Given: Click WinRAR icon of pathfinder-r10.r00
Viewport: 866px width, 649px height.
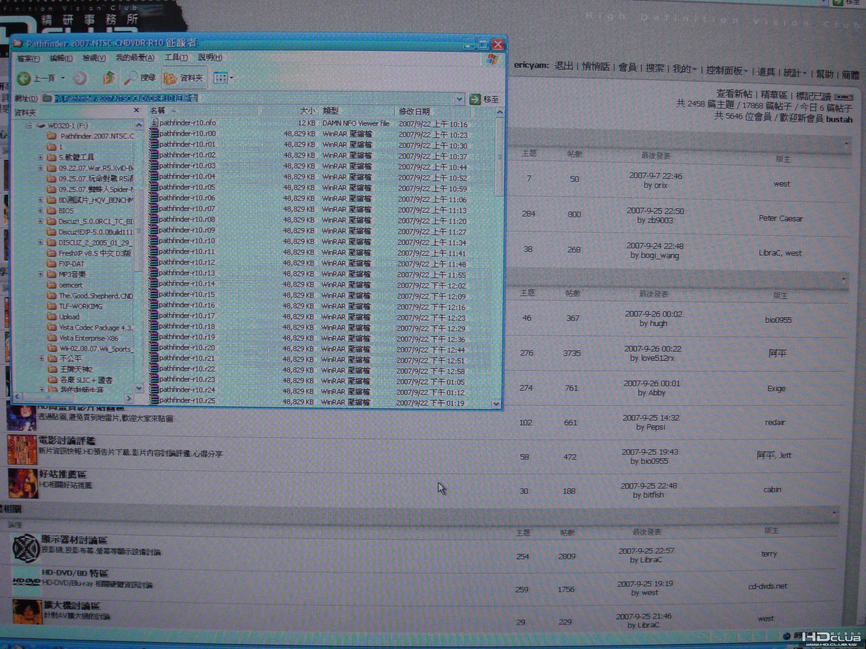Looking at the screenshot, I should (x=154, y=133).
